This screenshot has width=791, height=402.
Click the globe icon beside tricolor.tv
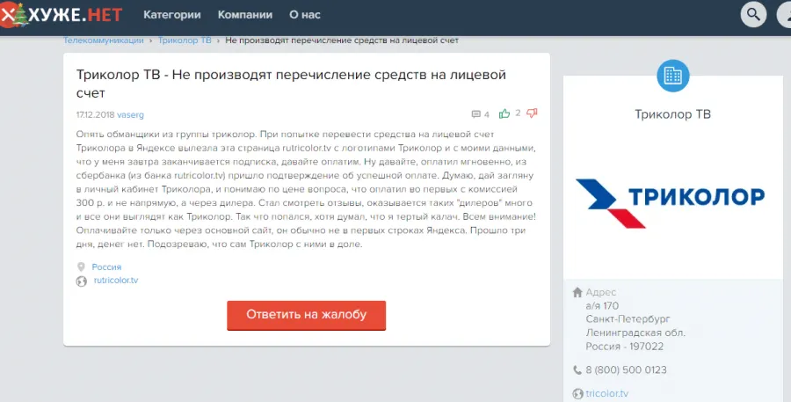tap(578, 393)
